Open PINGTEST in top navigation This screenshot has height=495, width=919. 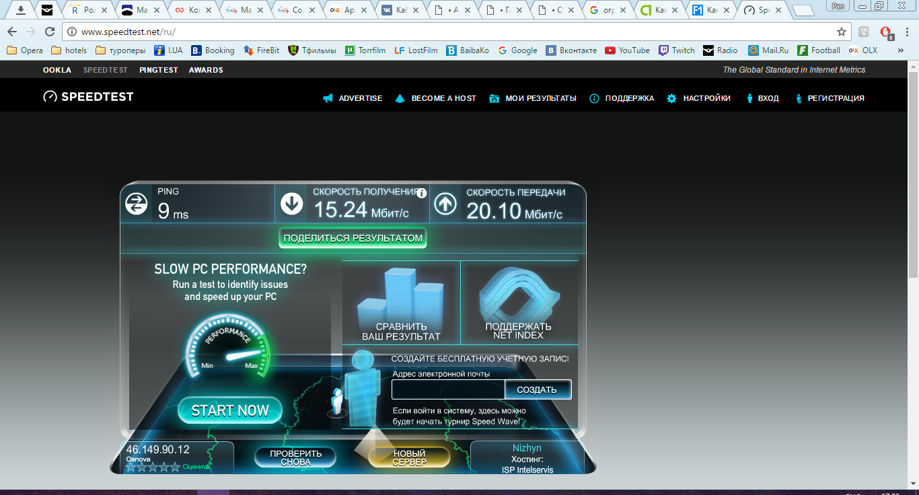[x=159, y=70]
